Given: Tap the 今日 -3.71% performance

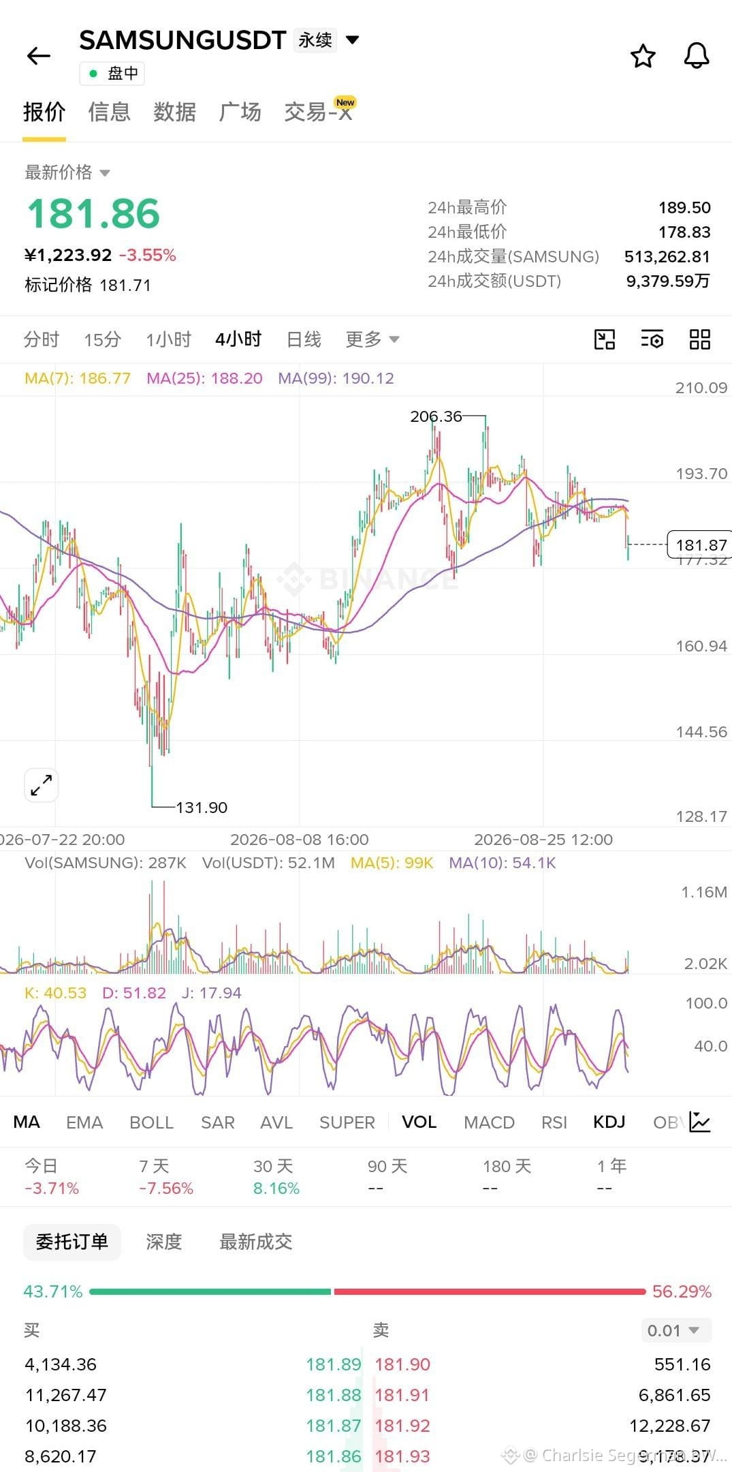Looking at the screenshot, I should coord(52,1177).
